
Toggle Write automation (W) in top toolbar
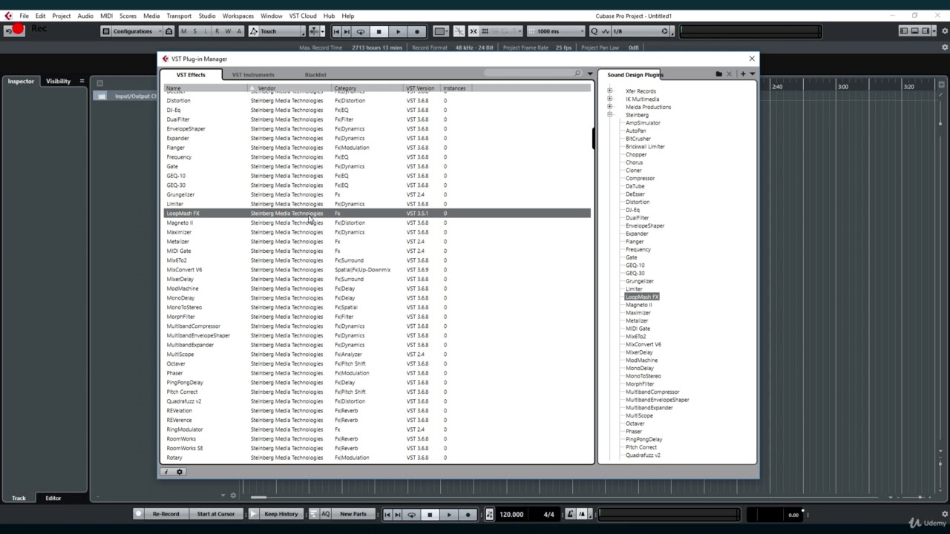(x=229, y=31)
